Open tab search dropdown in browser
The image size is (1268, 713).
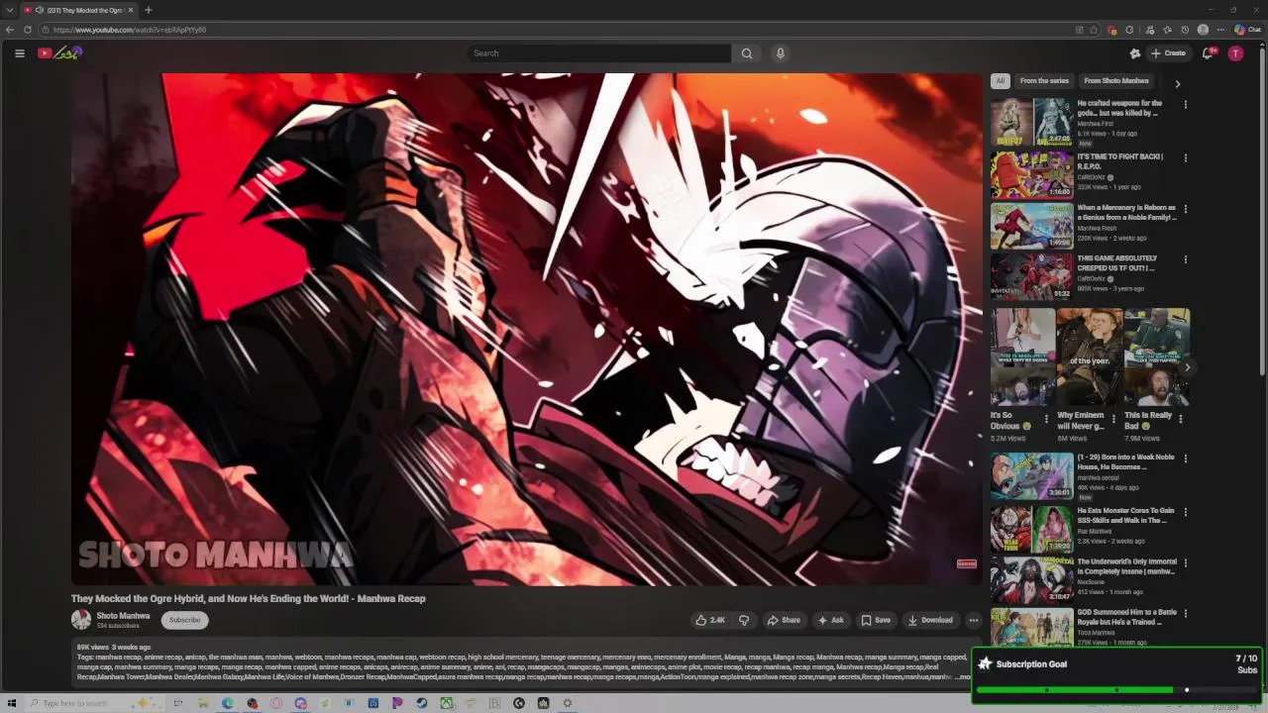coord(10,10)
